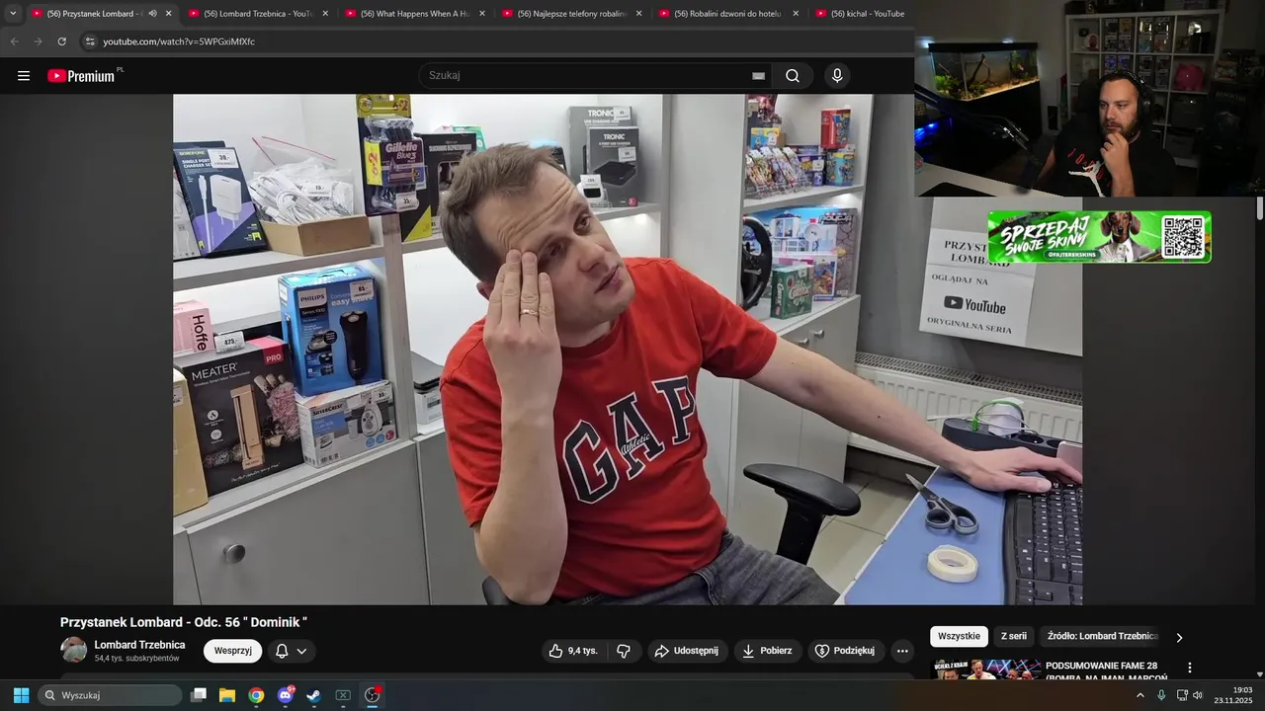
Task: Open Discord from taskbar
Action: pos(286,695)
